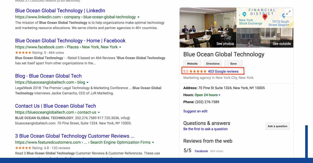Click the Ask a question button
The image size is (313, 163).
click(277, 126)
